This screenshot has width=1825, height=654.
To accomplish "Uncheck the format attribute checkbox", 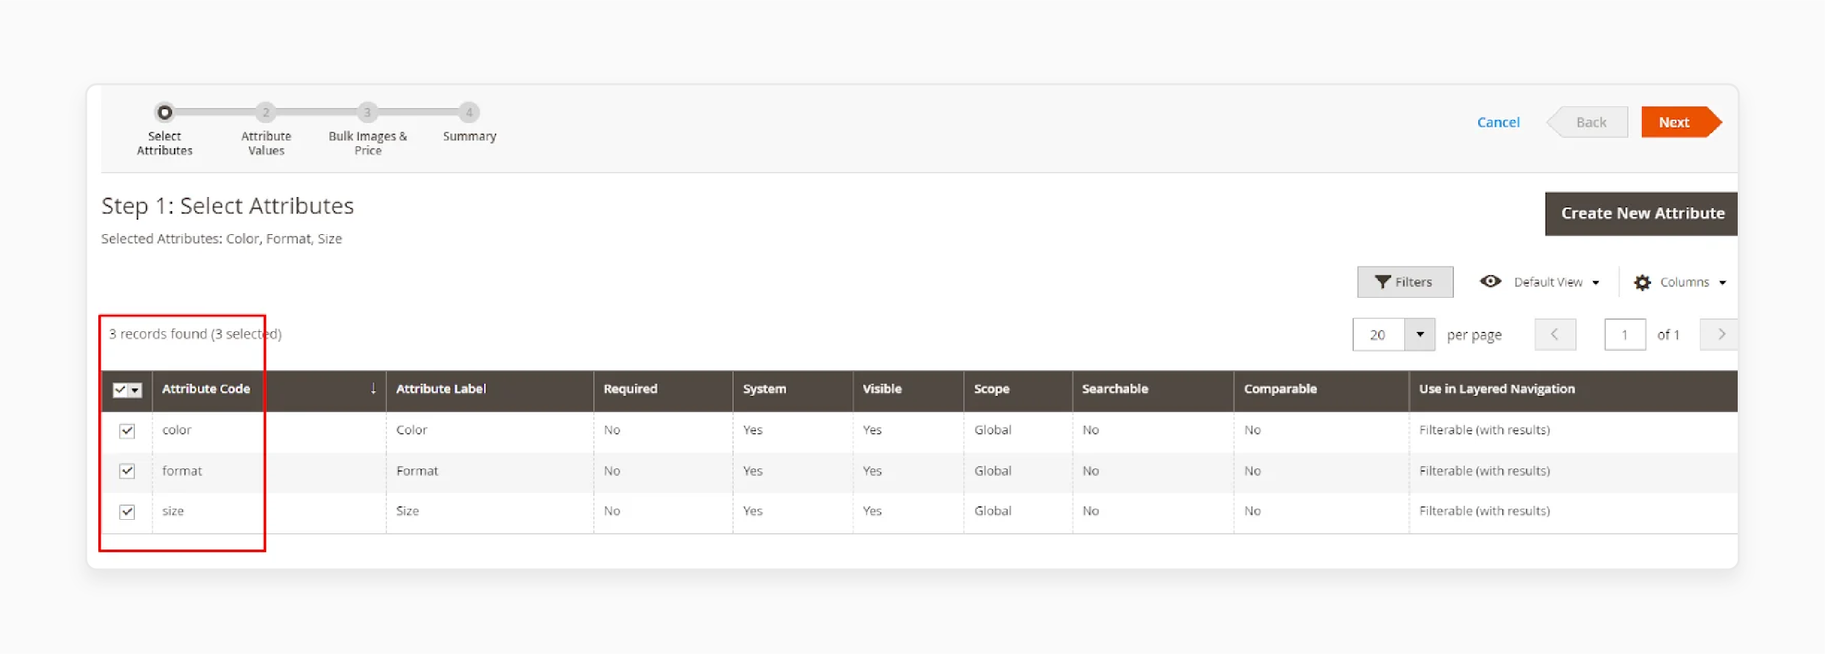I will [x=127, y=471].
